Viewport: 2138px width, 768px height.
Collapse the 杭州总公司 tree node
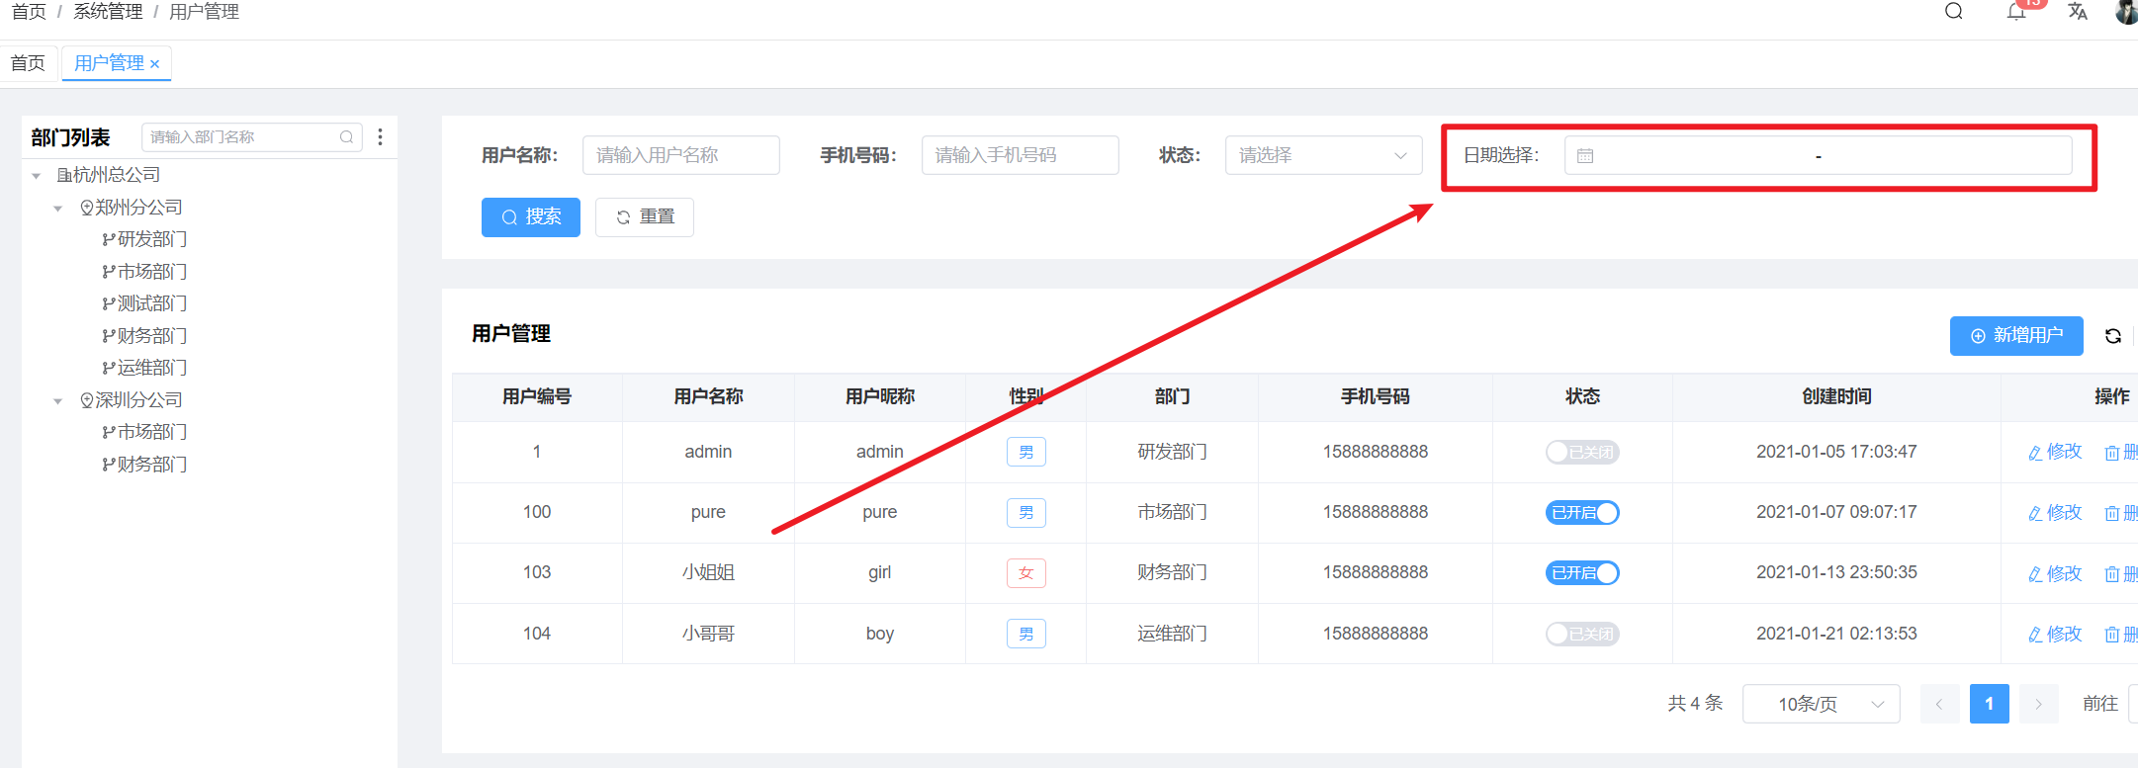pos(37,176)
